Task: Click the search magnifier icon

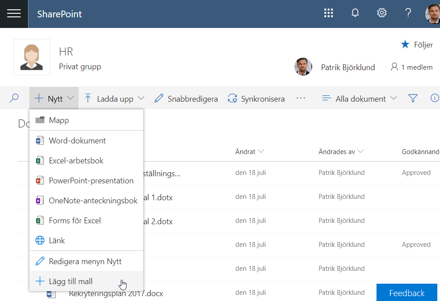Action: [x=14, y=99]
